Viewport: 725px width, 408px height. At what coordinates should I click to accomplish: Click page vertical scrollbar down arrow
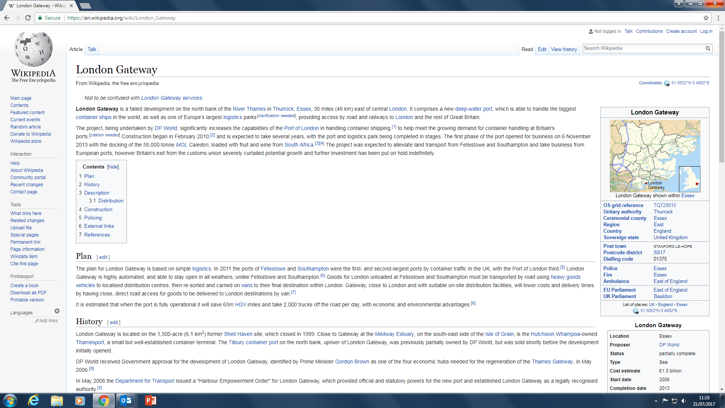click(x=722, y=389)
